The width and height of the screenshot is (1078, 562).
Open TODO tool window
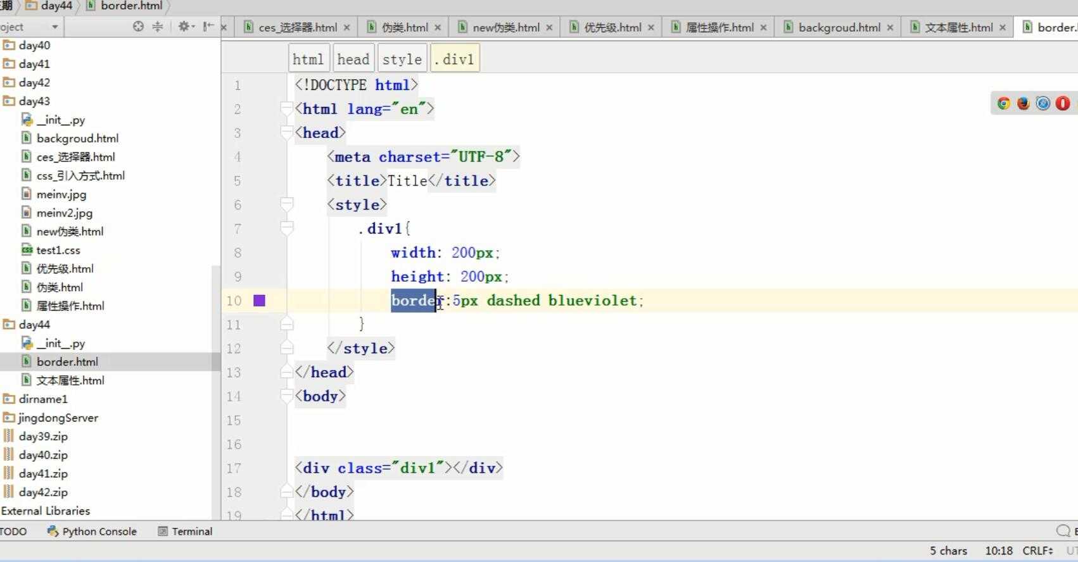click(13, 532)
